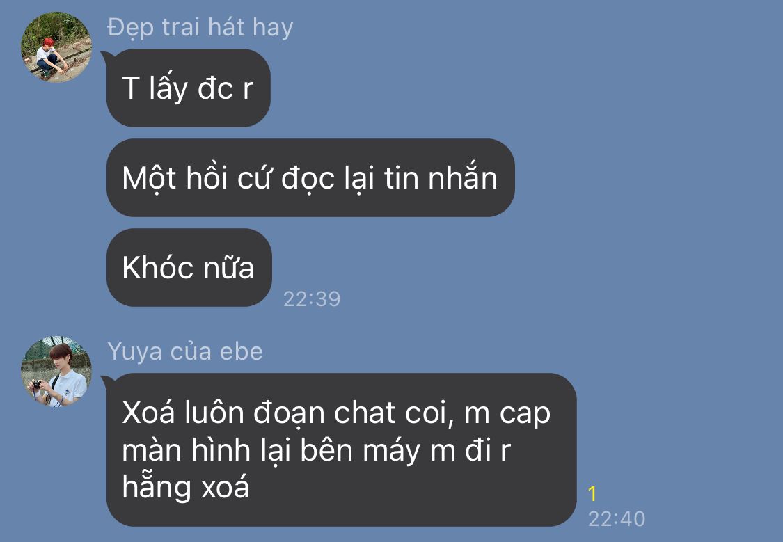Select the "Xoá luôn đoạn chat coi" message bubble
Viewport: 783px width, 542px height.
click(x=342, y=449)
